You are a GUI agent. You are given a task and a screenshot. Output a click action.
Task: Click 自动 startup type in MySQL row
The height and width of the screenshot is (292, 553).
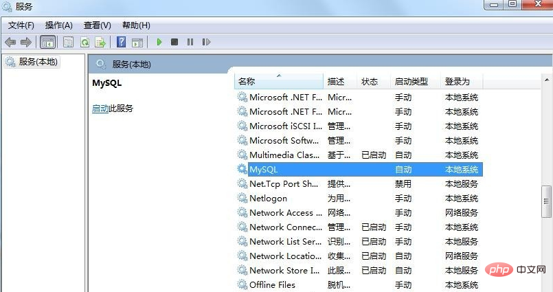[403, 170]
